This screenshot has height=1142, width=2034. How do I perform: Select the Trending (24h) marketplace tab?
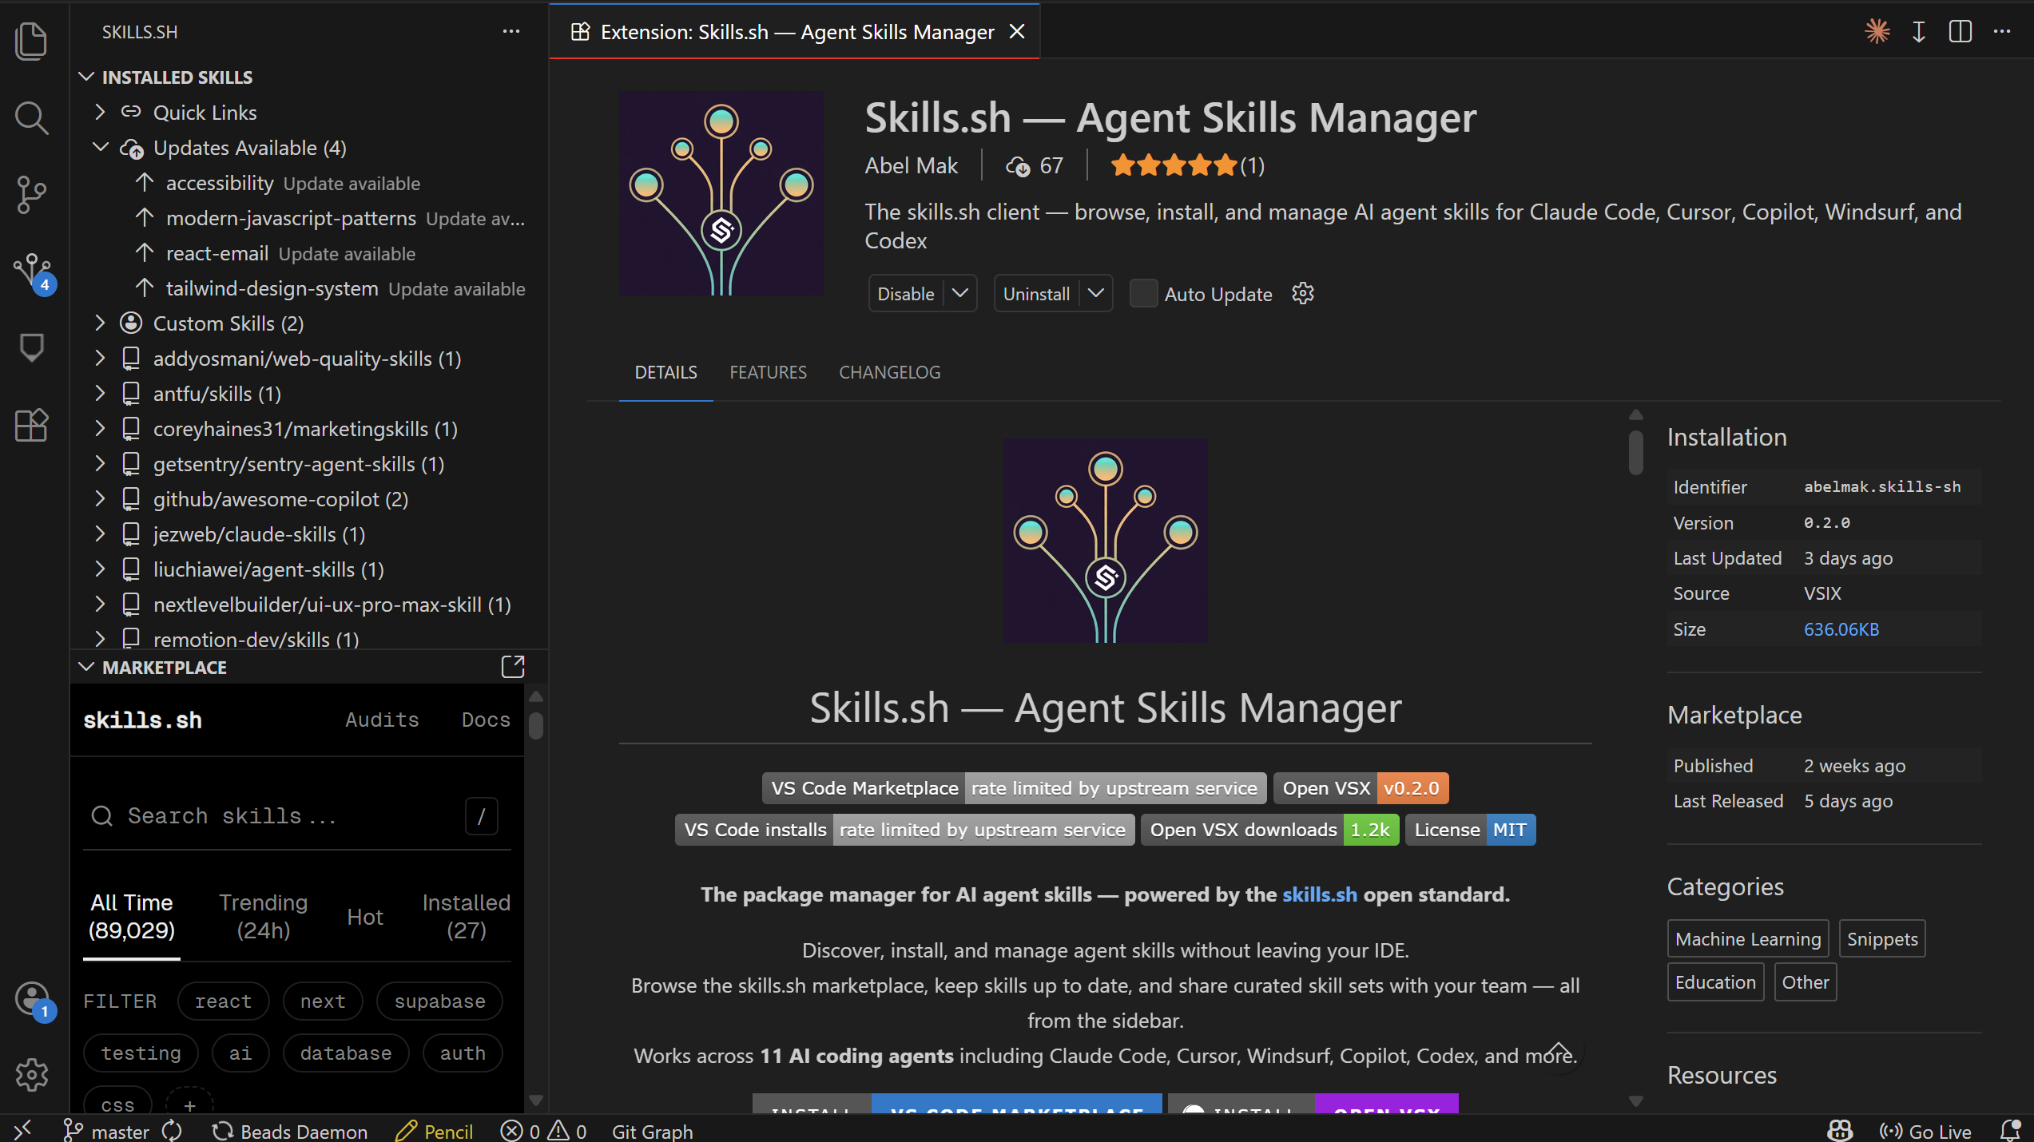tap(263, 916)
